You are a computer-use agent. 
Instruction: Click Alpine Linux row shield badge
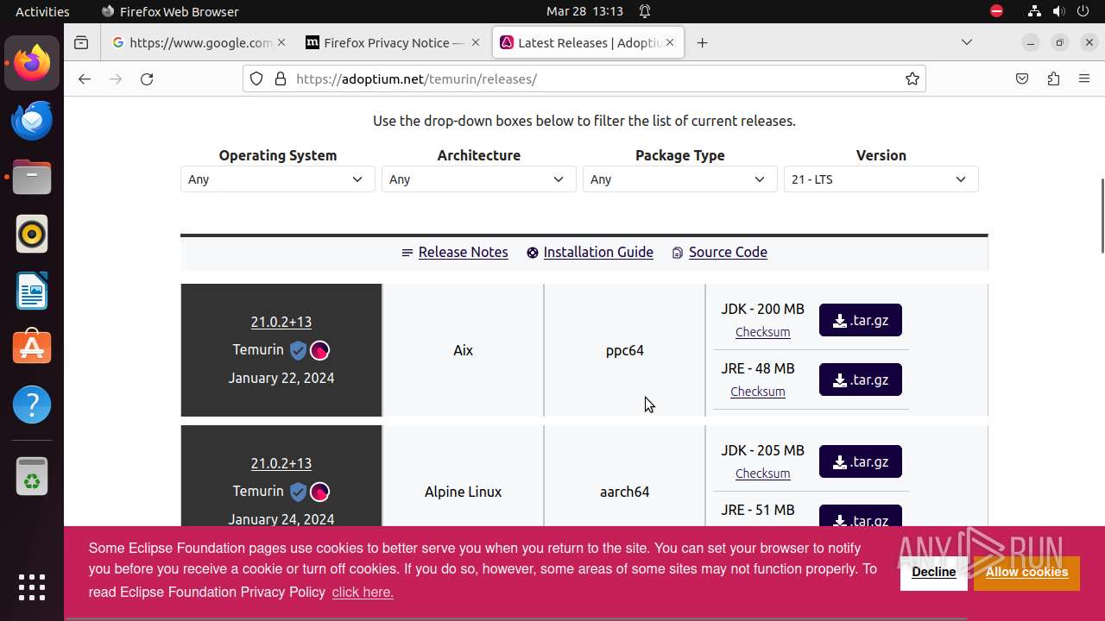(298, 492)
